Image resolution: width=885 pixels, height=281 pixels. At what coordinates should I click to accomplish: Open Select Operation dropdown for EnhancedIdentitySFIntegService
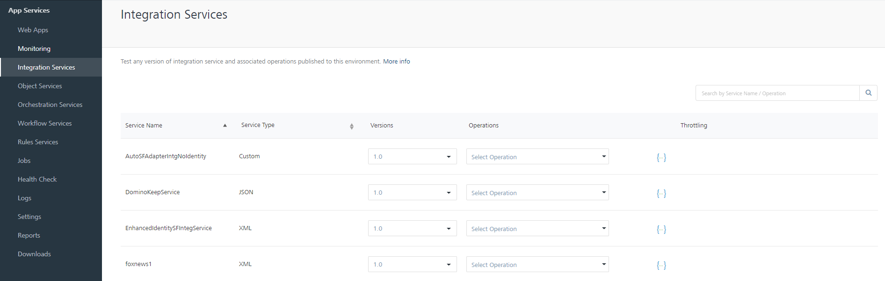(x=537, y=229)
